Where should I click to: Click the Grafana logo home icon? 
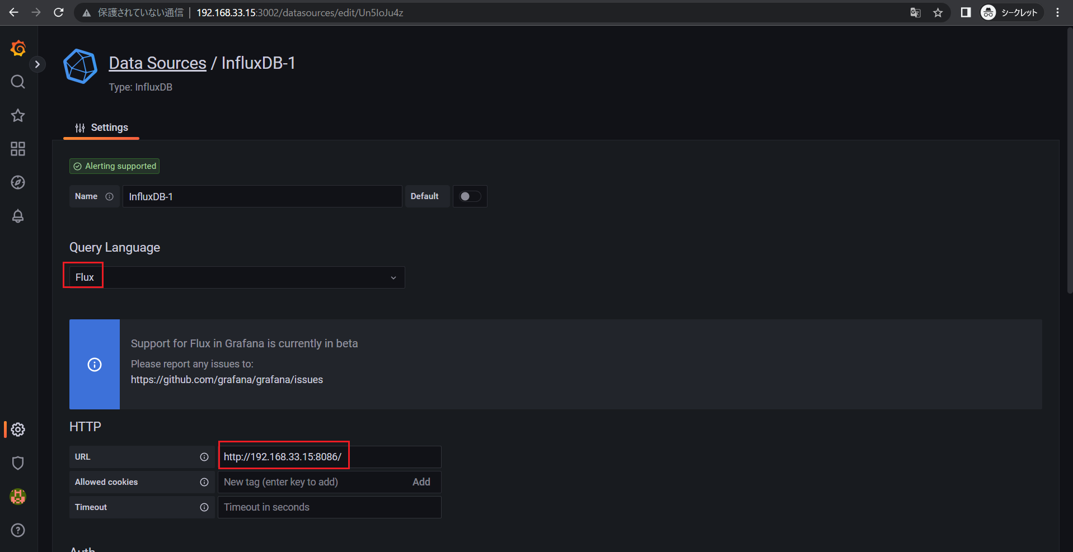point(18,49)
